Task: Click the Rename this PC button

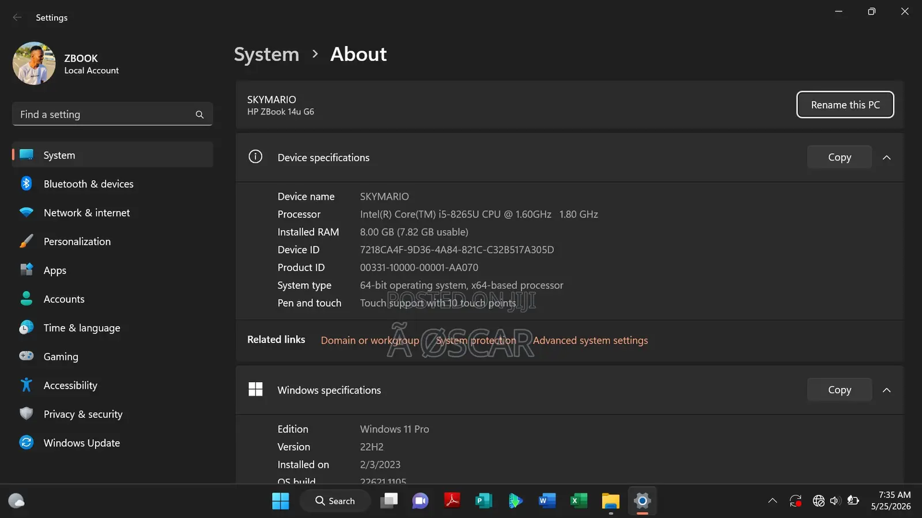Action: coord(845,105)
